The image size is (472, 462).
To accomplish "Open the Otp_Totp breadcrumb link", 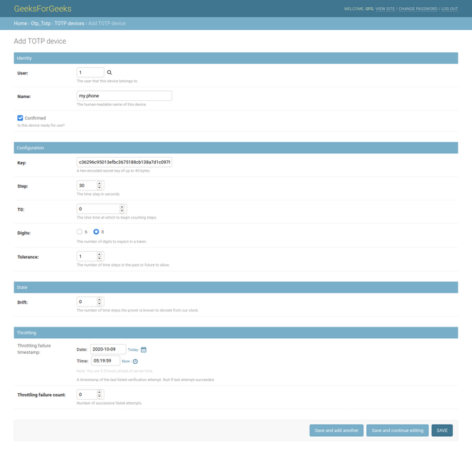I will (x=41, y=24).
